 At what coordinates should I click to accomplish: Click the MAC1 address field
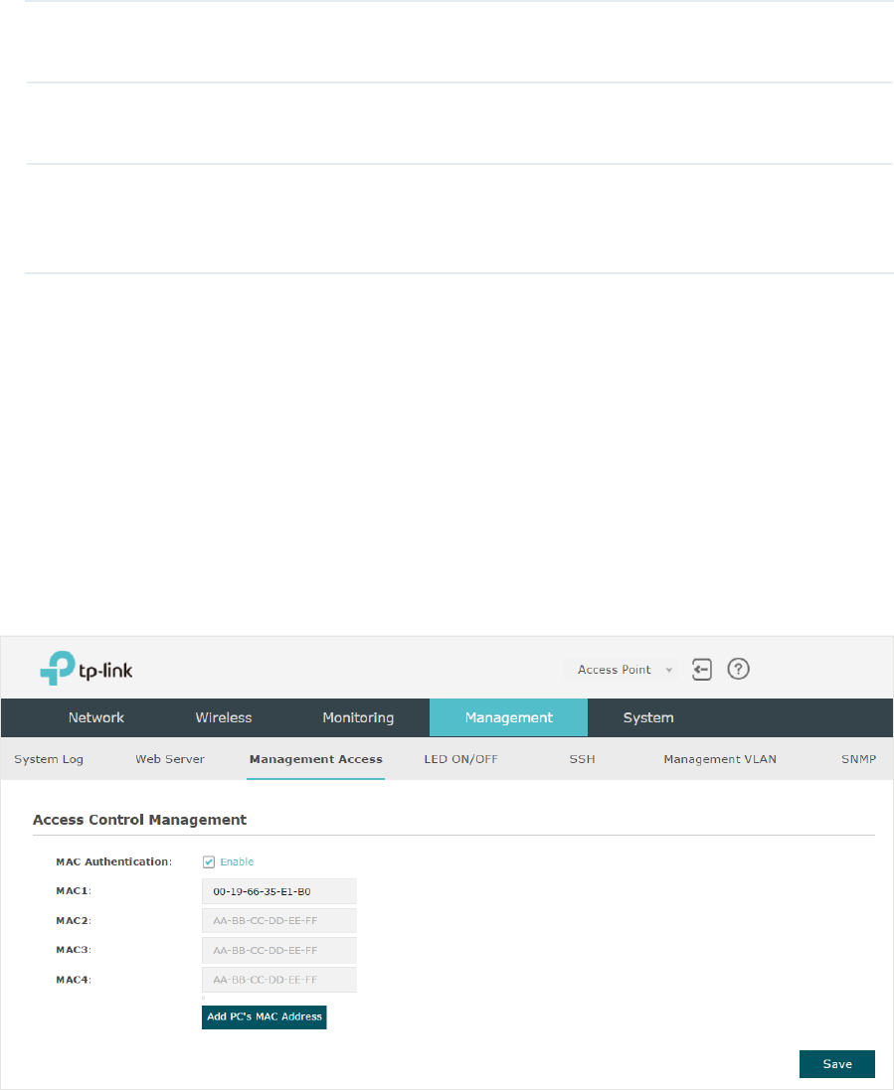click(x=279, y=891)
